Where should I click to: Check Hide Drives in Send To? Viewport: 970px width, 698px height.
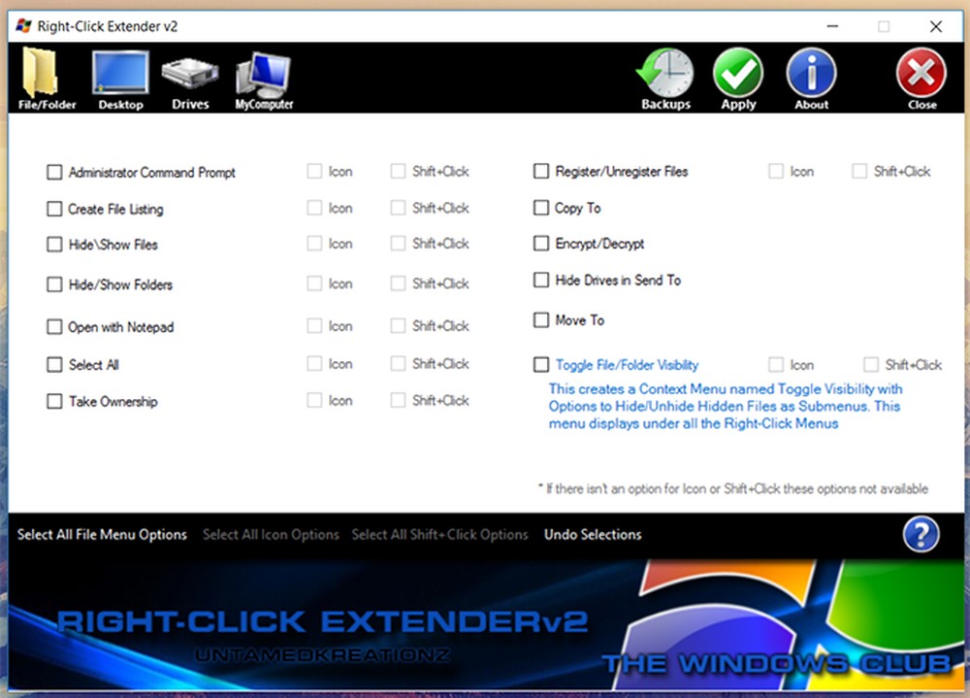point(540,280)
